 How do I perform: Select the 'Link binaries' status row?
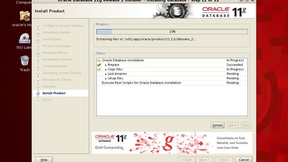pos(172,74)
